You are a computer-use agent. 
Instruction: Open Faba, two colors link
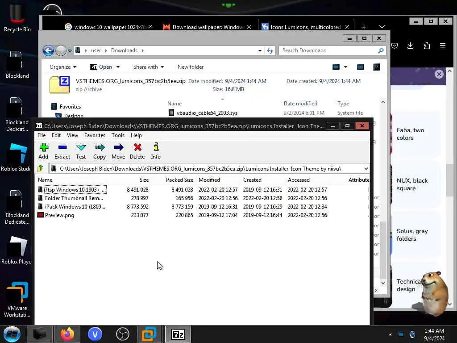[411, 134]
